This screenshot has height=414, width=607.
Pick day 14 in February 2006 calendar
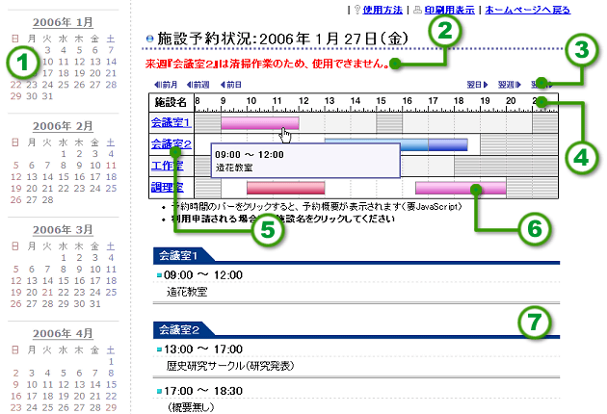pyautogui.click(x=45, y=176)
